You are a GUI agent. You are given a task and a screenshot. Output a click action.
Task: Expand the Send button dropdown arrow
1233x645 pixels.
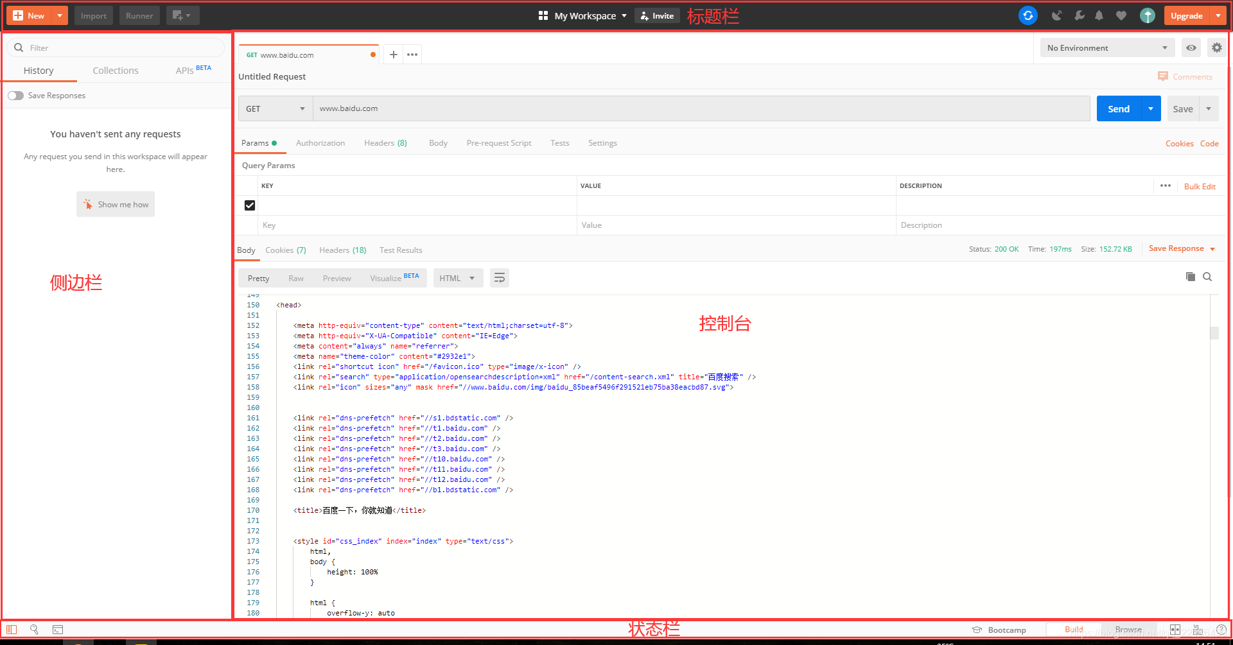(x=1151, y=108)
